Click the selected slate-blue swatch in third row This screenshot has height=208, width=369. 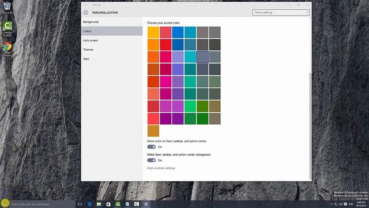click(x=202, y=57)
